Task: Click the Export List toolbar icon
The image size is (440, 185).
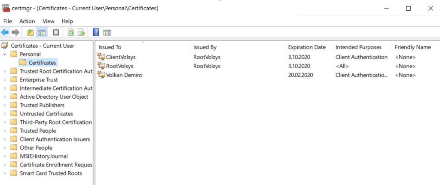Action: [81, 33]
